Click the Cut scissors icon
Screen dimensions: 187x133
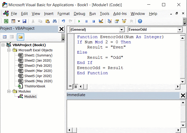[x=33, y=21]
